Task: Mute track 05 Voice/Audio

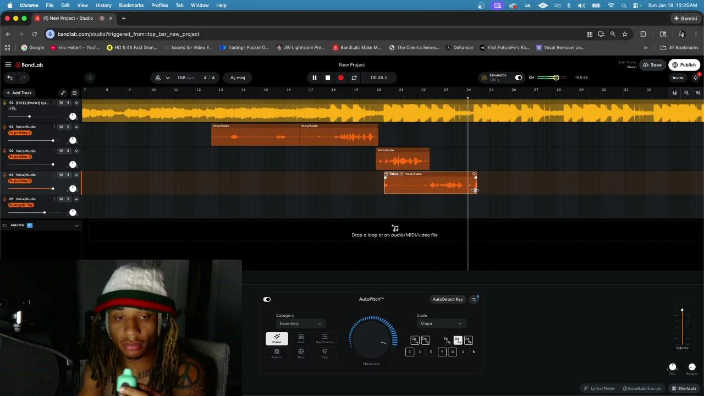Action: (x=61, y=199)
